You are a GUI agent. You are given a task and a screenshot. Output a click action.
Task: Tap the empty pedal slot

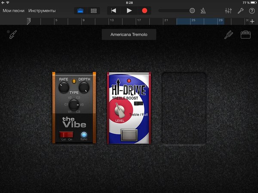[184, 109]
